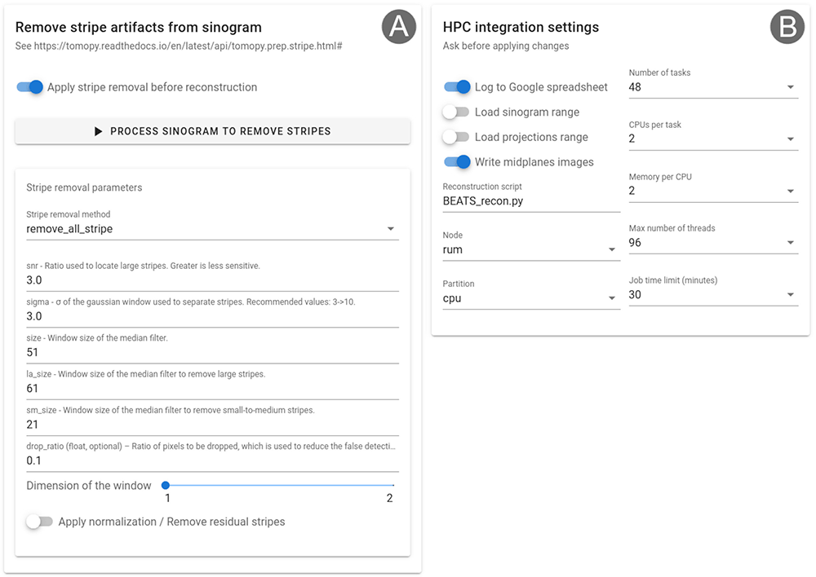Expand the Number of tasks dropdown
Viewport: 816px width, 577px height.
tap(713, 87)
